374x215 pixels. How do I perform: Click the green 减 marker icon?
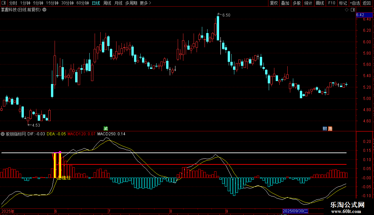pyautogui.click(x=106, y=128)
